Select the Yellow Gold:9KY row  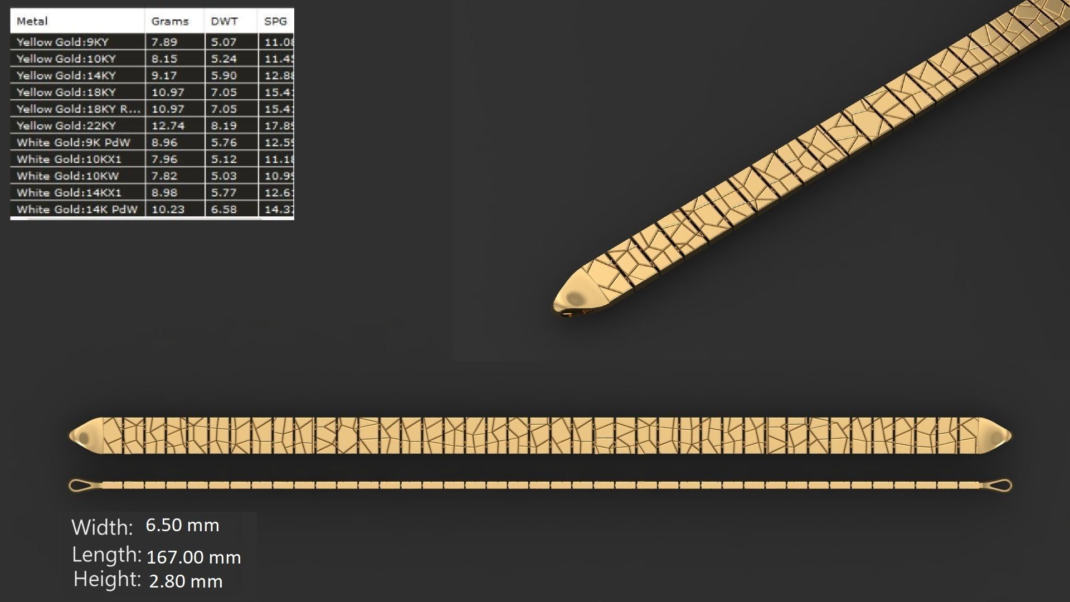point(62,42)
